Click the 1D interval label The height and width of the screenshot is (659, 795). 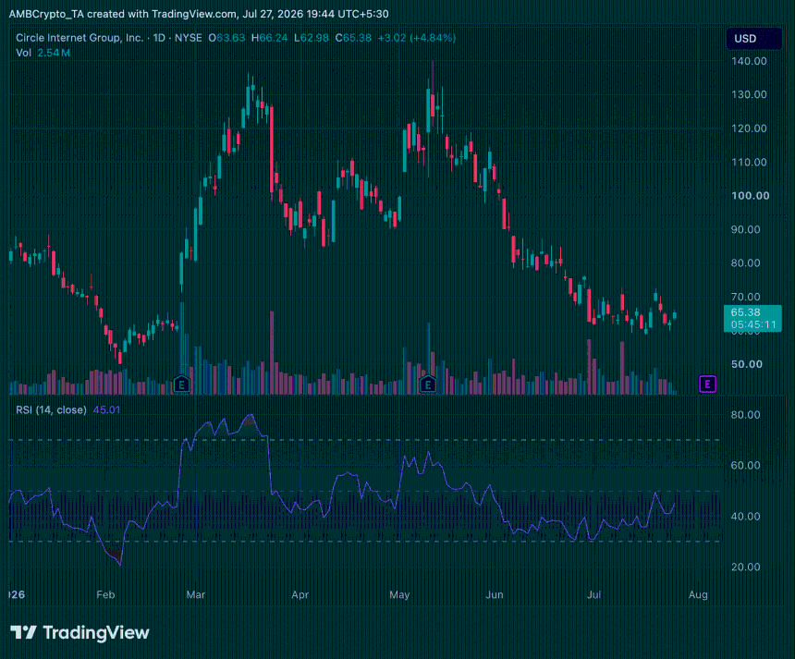coord(159,38)
